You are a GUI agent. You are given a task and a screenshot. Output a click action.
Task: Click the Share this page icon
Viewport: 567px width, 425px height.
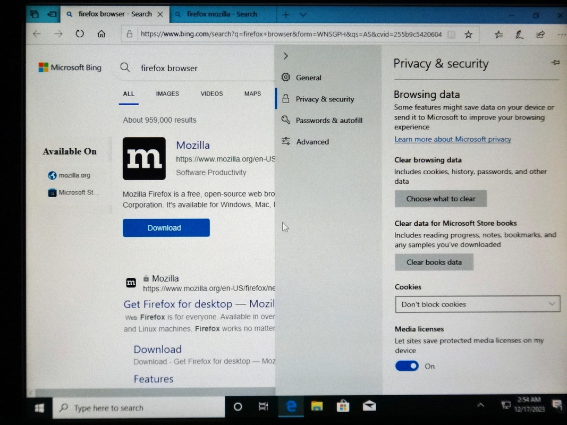[540, 35]
